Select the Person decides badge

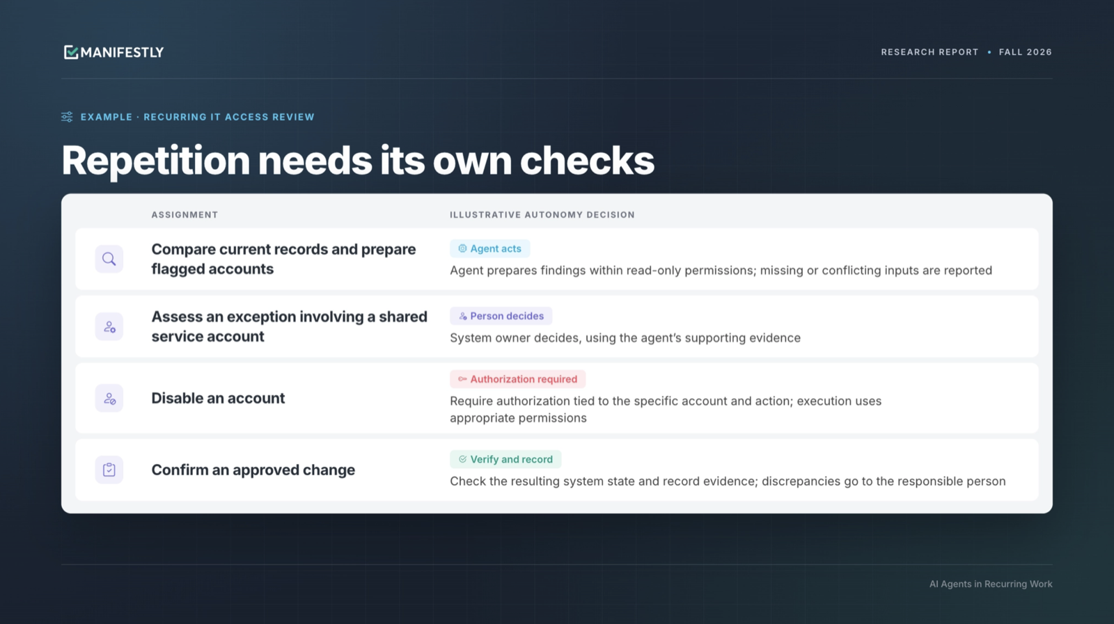501,316
